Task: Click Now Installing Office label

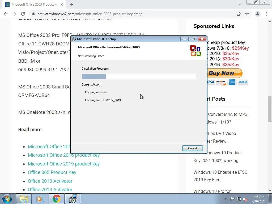Action: point(91,56)
